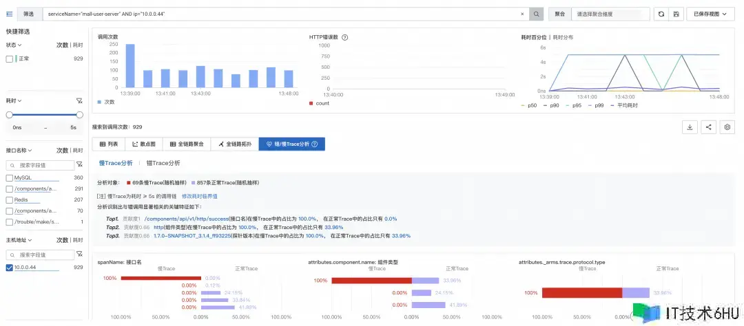The width and height of the screenshot is (744, 326).
Task: Open settings via the gear icon
Action: pos(727,127)
